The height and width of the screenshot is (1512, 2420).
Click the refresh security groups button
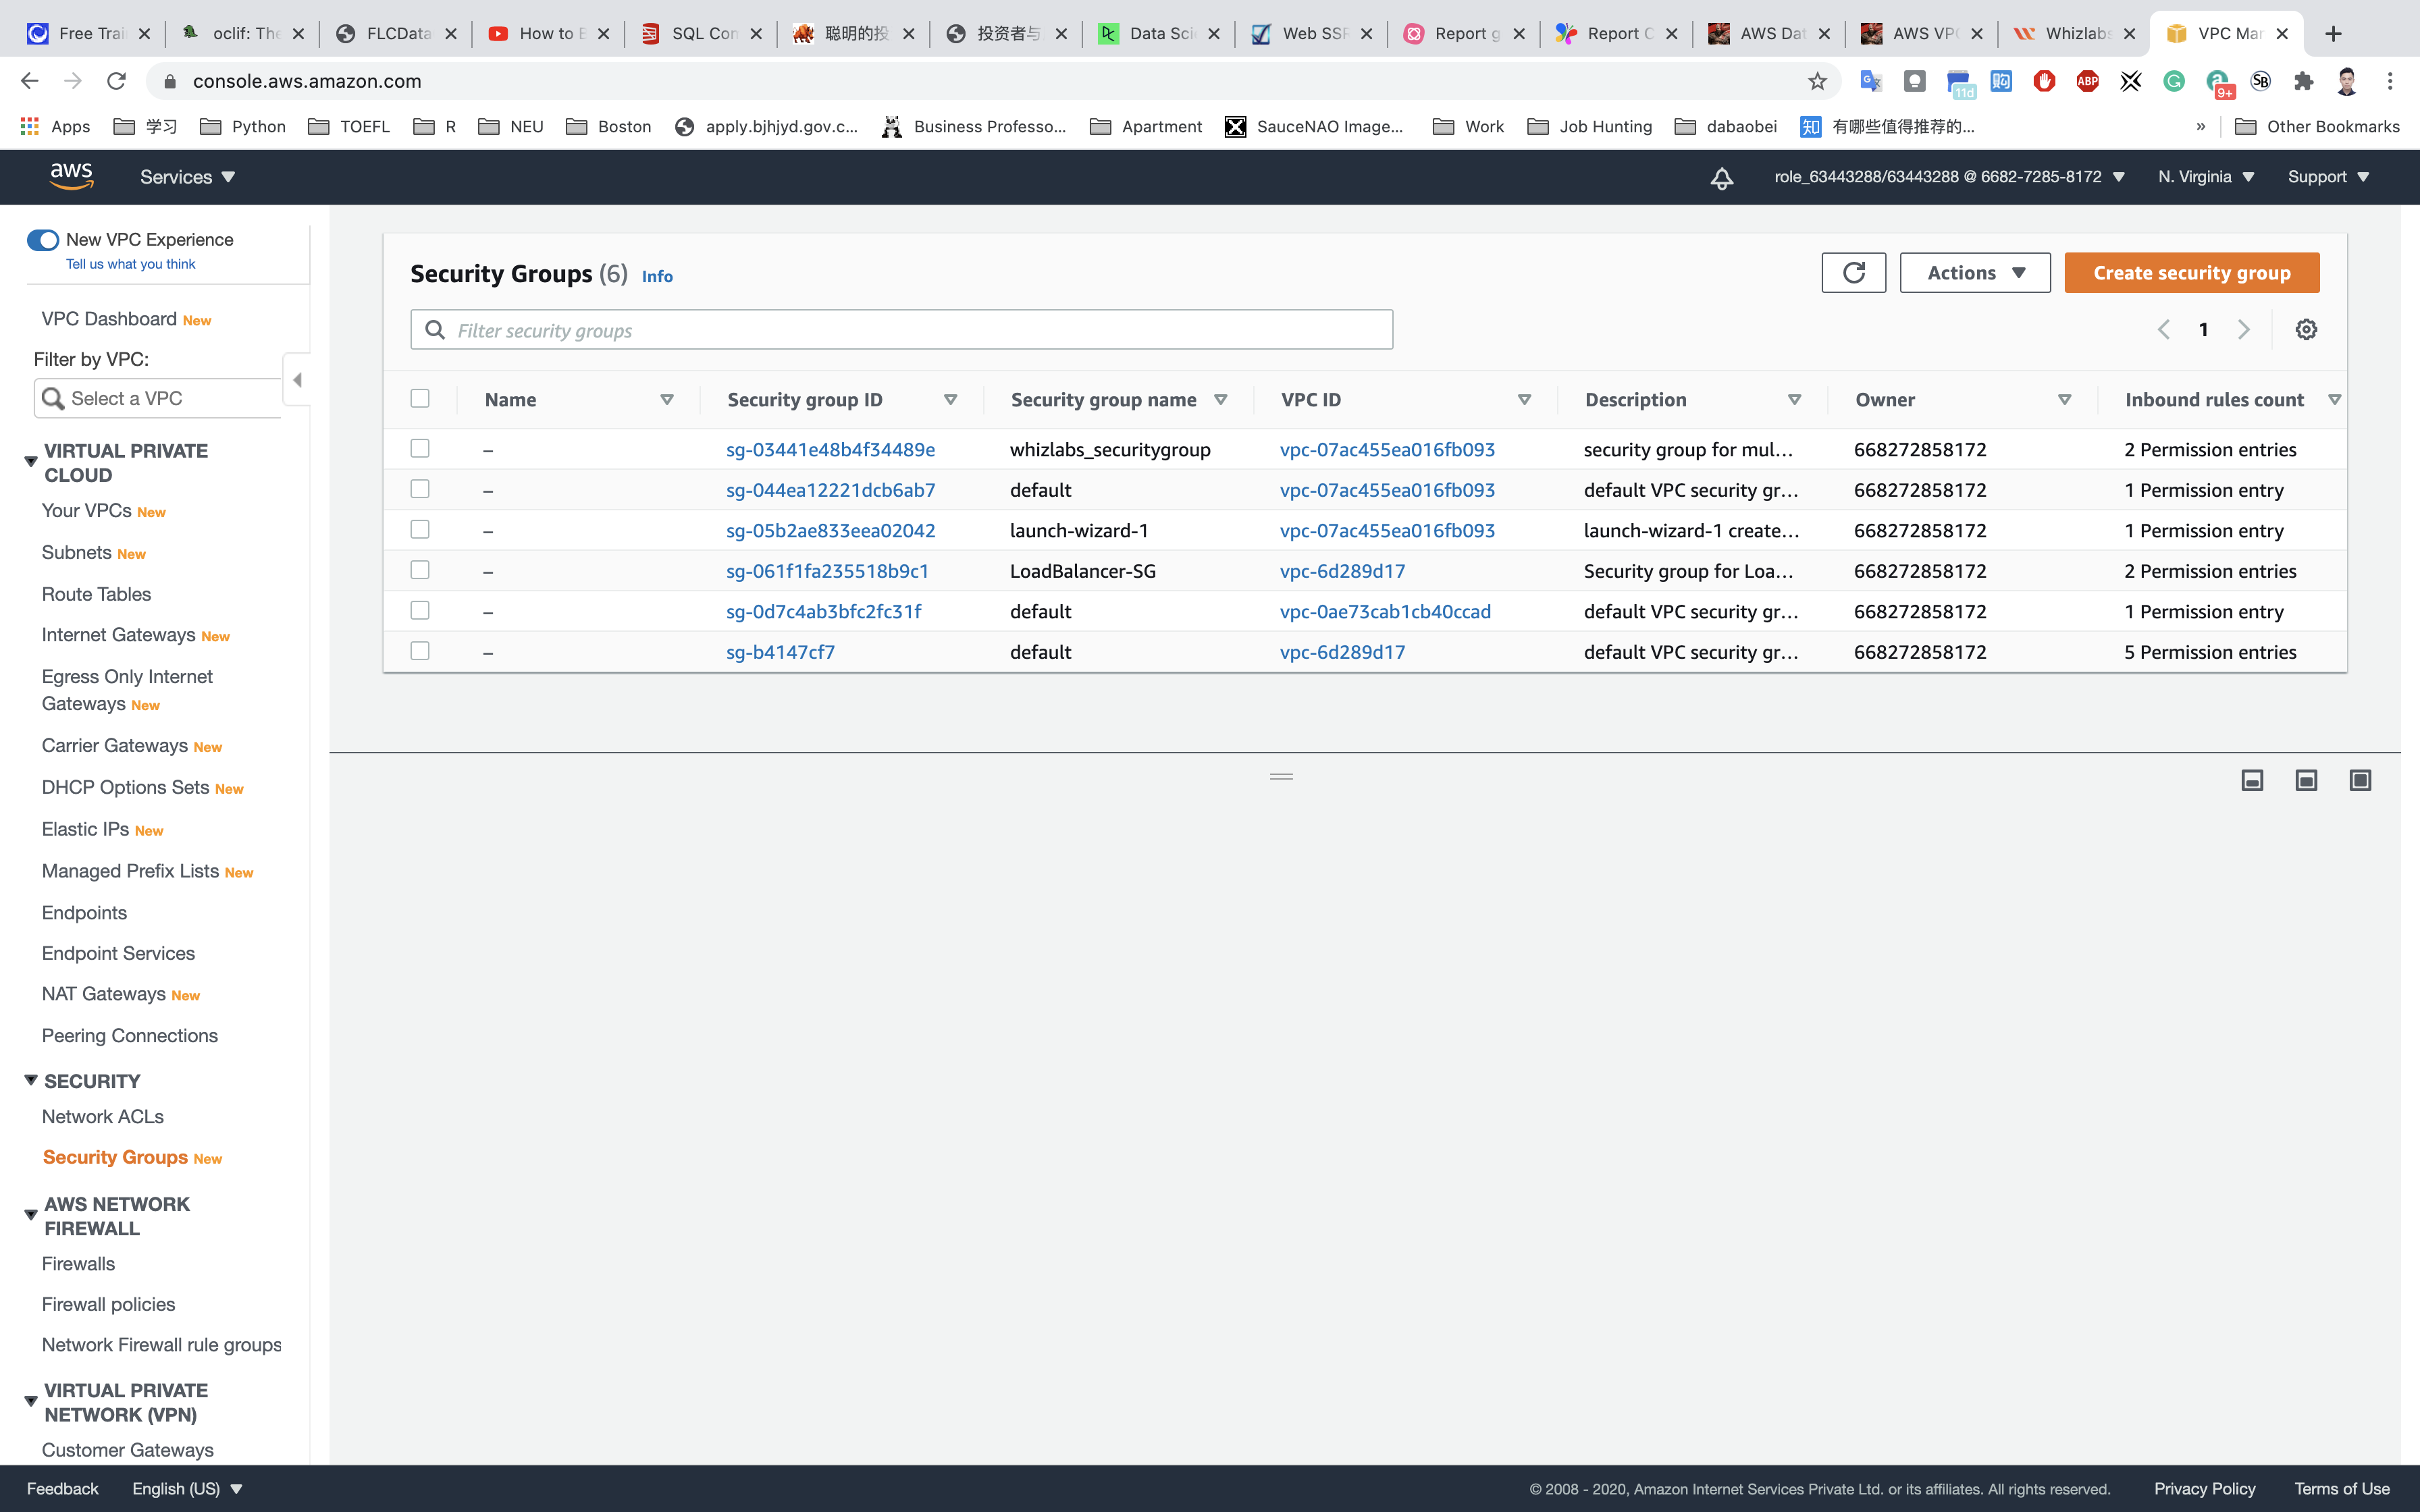pyautogui.click(x=1853, y=273)
